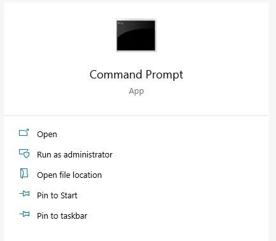
Task: Click the Pin to Start pushpin icon
Action: click(25, 194)
